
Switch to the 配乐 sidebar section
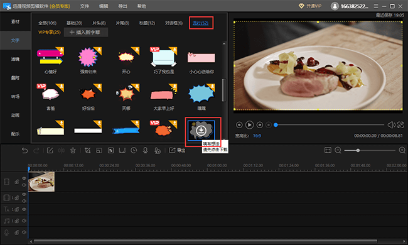[x=15, y=134]
